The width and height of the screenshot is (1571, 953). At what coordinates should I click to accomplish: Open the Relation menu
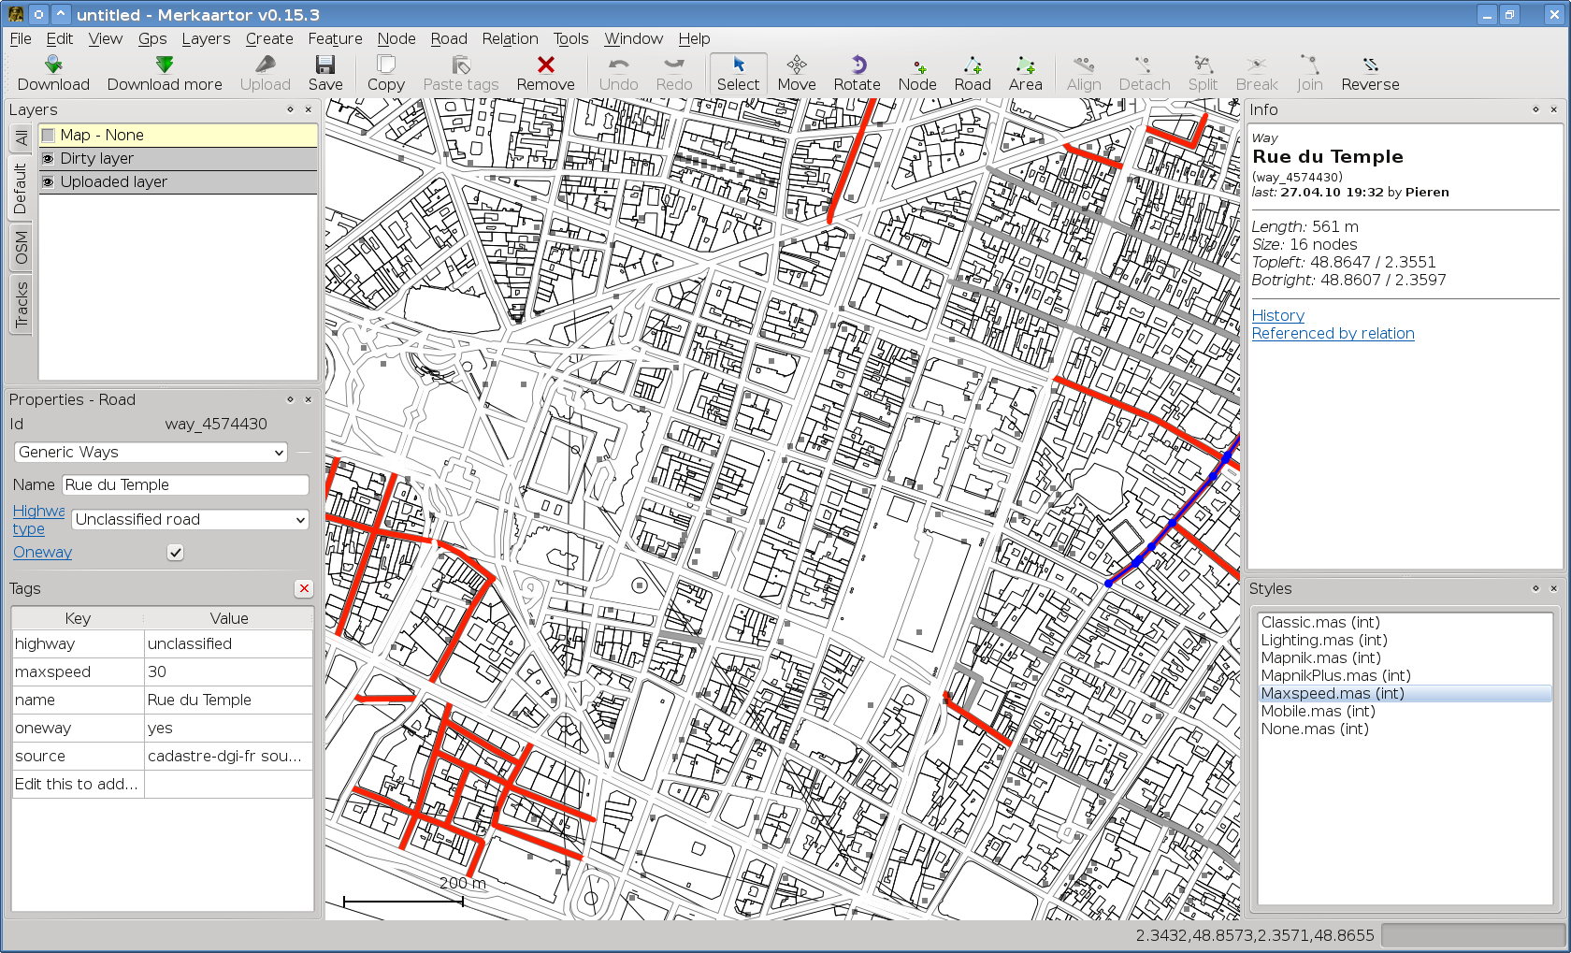pyautogui.click(x=510, y=38)
